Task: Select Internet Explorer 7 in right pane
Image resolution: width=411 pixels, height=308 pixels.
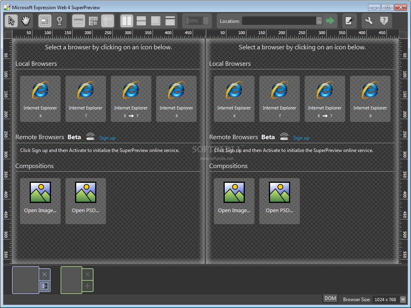Action: [279, 99]
